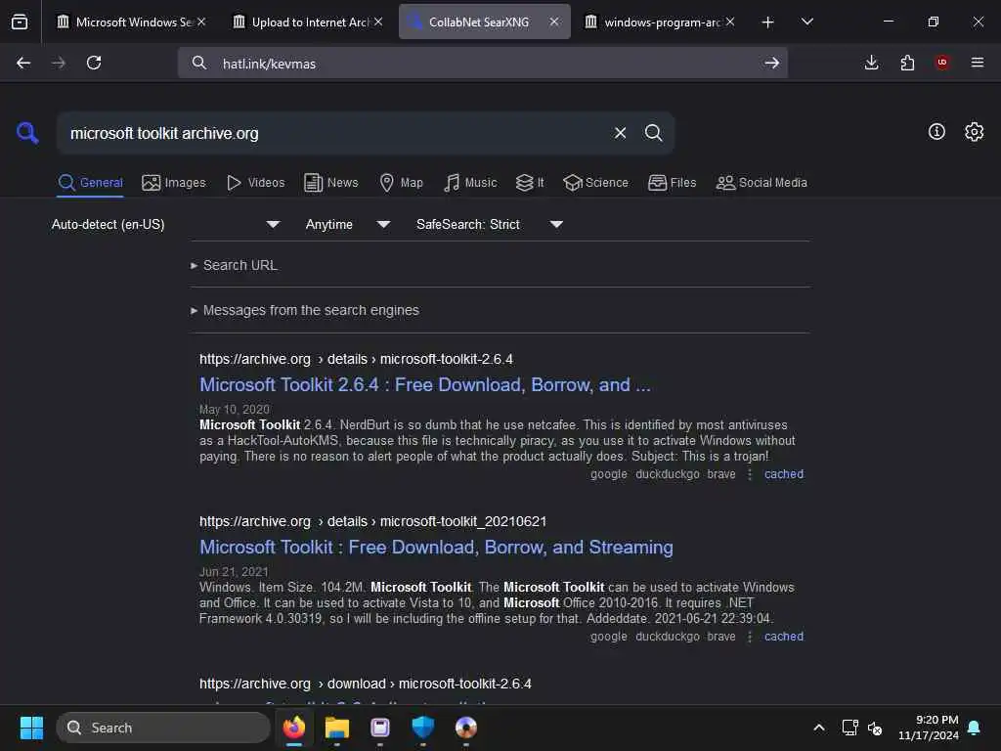
Task: Select the It search category
Action: click(530, 183)
